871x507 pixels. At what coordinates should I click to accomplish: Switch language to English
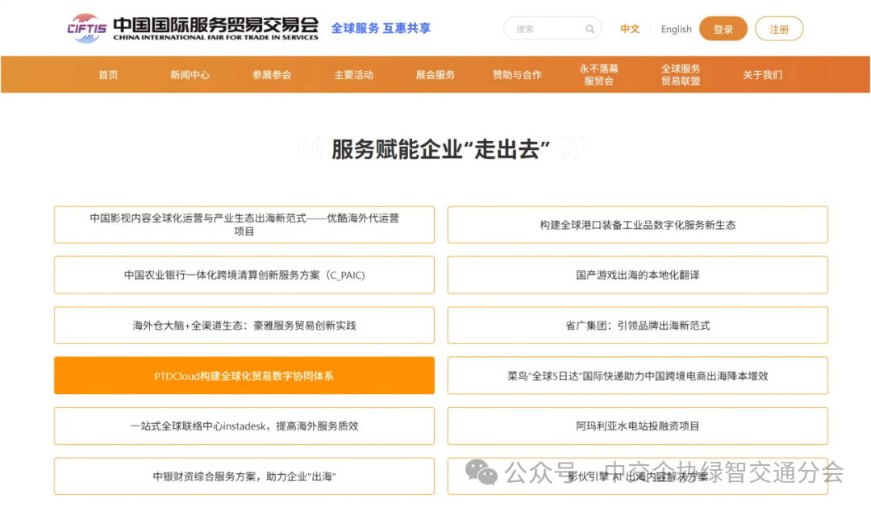click(x=676, y=29)
